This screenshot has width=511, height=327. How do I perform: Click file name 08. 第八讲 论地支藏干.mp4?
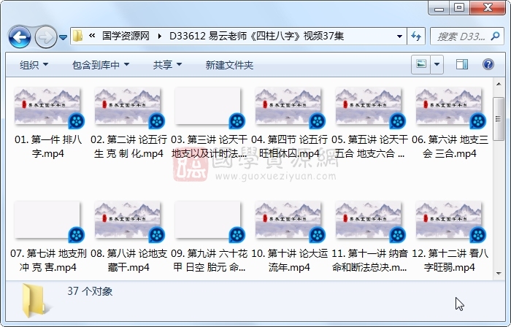[128, 260]
